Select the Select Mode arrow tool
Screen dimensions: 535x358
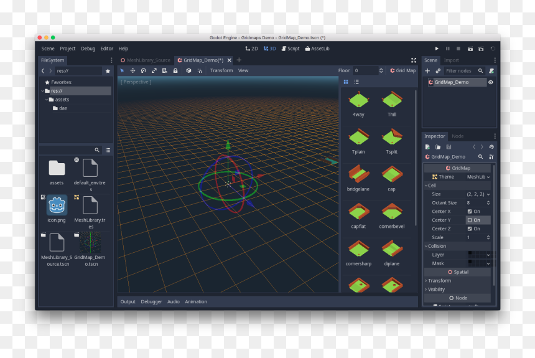click(122, 70)
